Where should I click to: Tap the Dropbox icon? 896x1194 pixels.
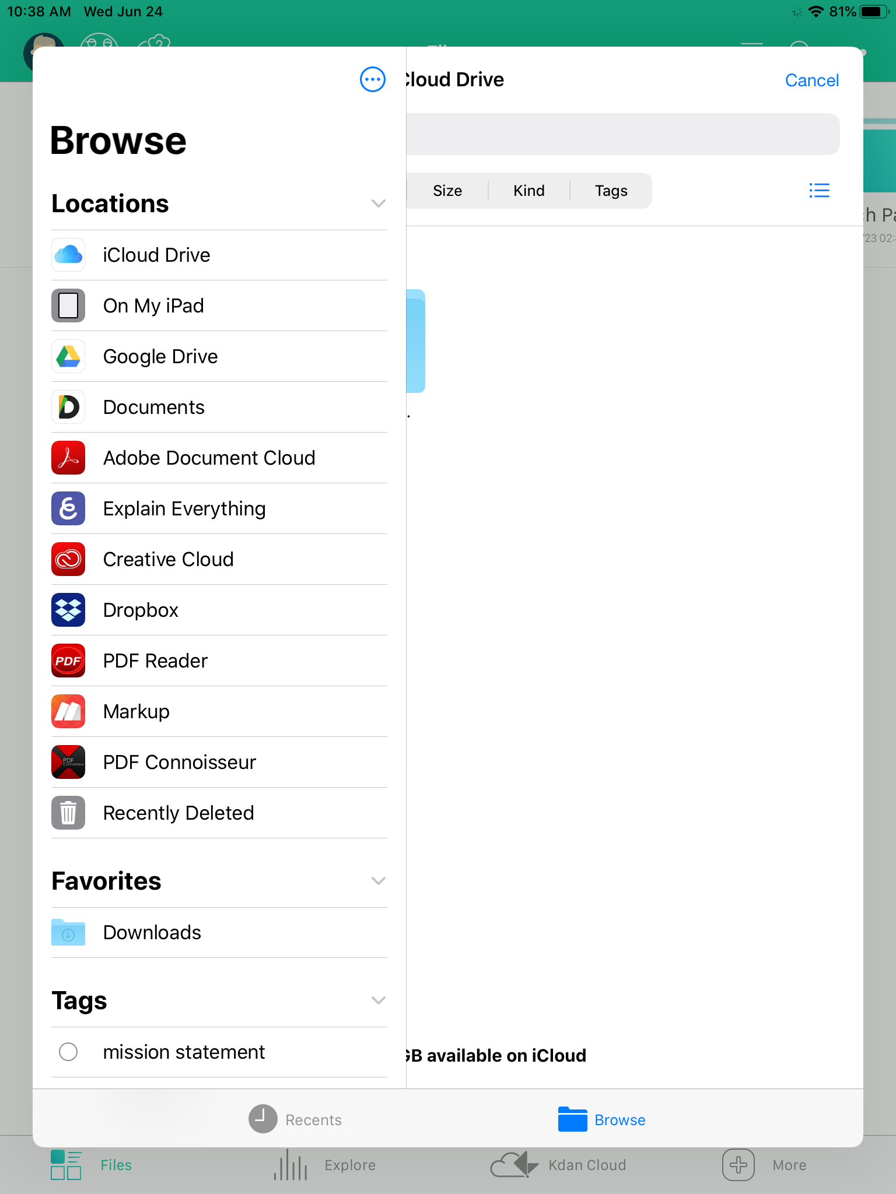pyautogui.click(x=68, y=610)
